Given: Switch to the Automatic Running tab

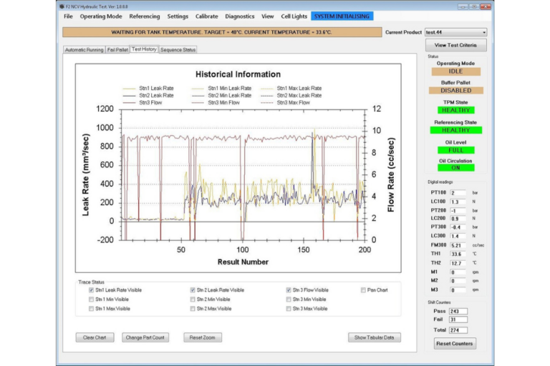Looking at the screenshot, I should [x=85, y=50].
